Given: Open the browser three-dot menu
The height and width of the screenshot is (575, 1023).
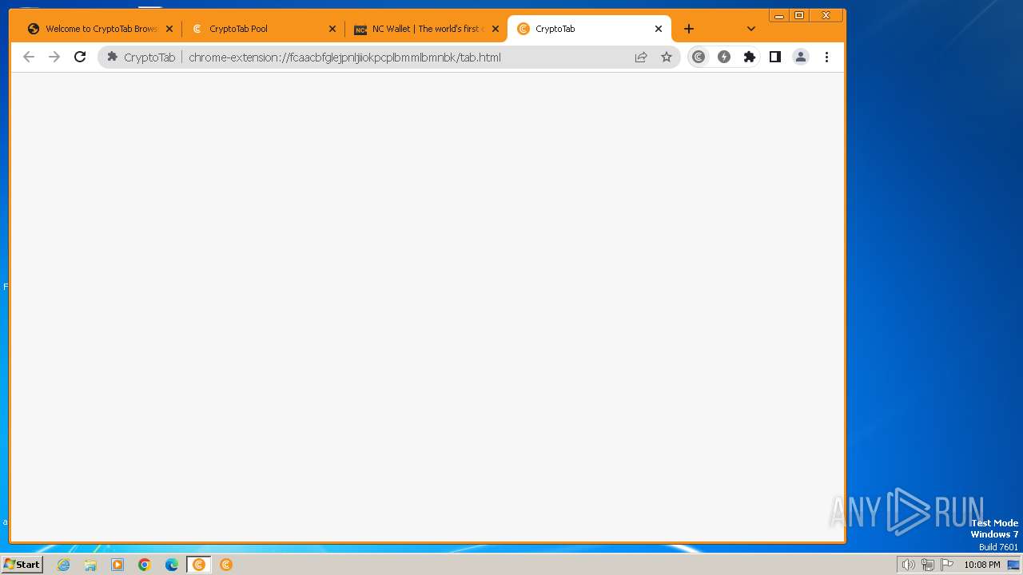Looking at the screenshot, I should (826, 57).
